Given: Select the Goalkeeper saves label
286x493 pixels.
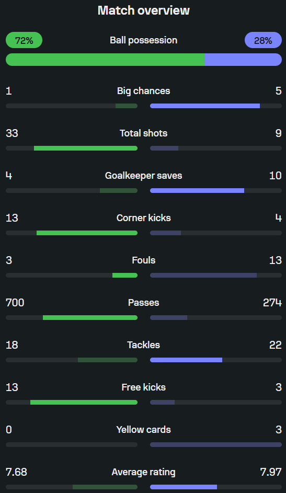Looking at the screenshot, I should (144, 176).
